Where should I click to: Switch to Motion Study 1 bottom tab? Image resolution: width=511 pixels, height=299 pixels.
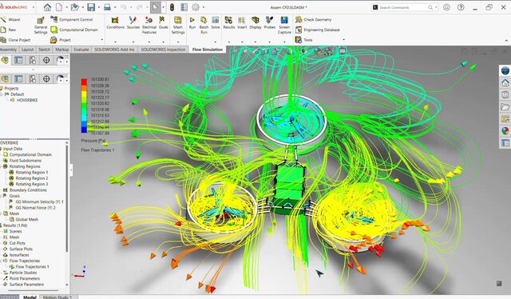[57, 297]
